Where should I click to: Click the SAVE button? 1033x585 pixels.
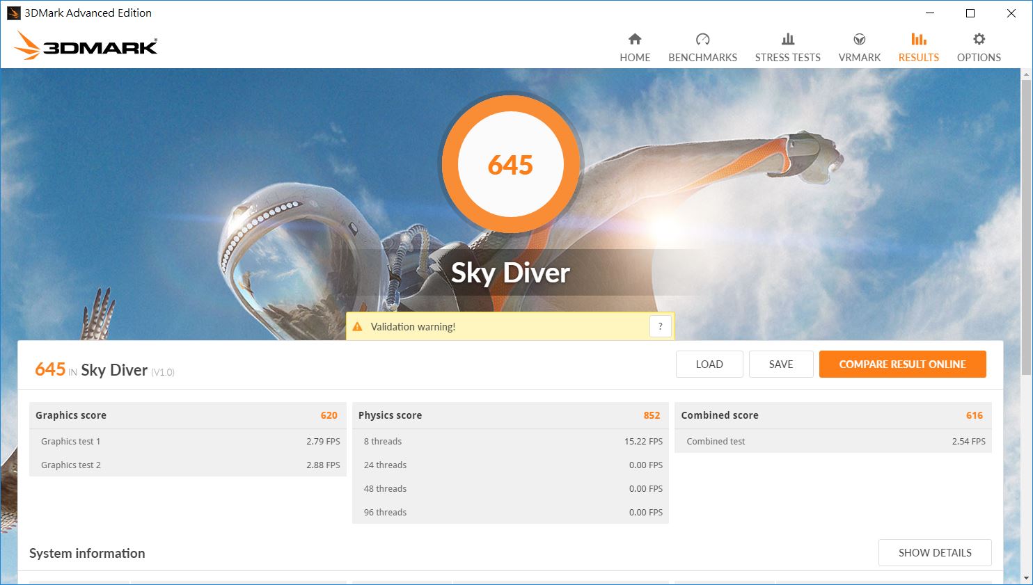(x=781, y=364)
